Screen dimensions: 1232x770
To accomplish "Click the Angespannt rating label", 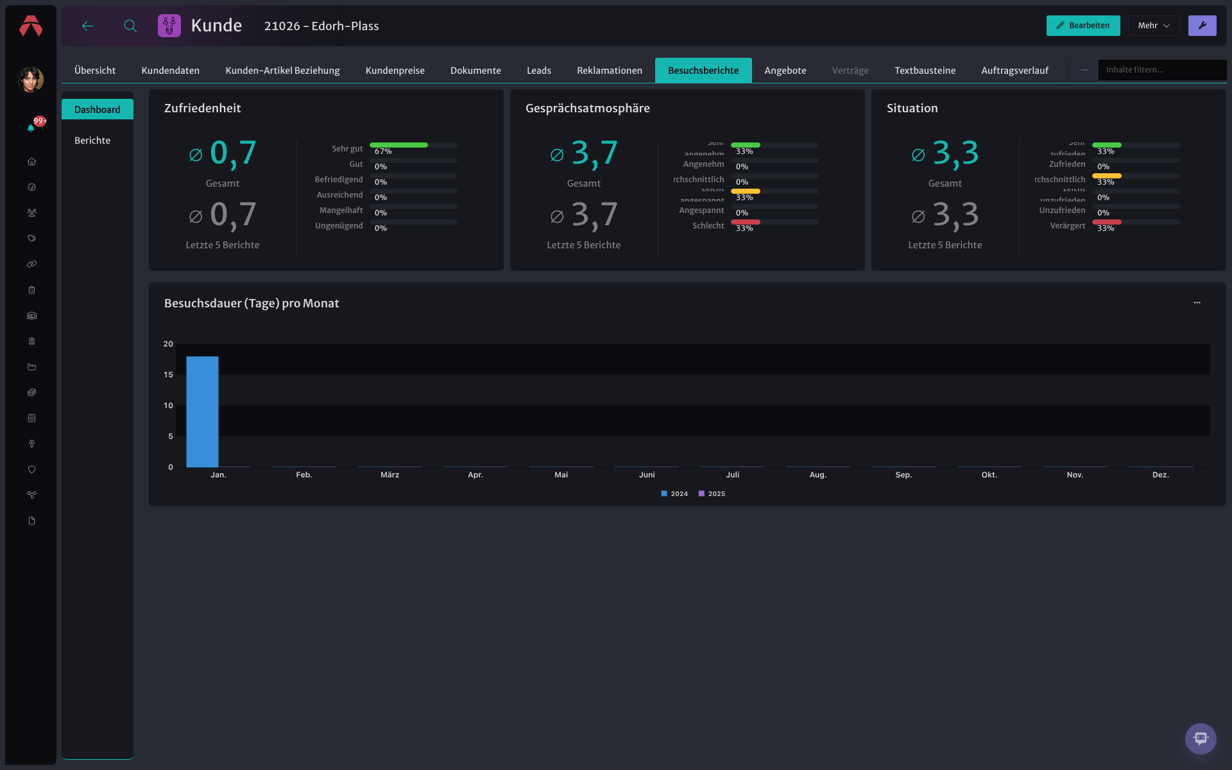I will point(701,210).
